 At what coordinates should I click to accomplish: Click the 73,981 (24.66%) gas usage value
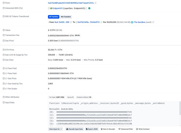pos(66,55)
